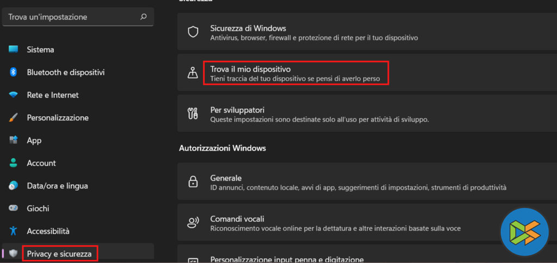Select Privacy e sicurezza in sidebar
This screenshot has width=557, height=263.
pos(59,254)
